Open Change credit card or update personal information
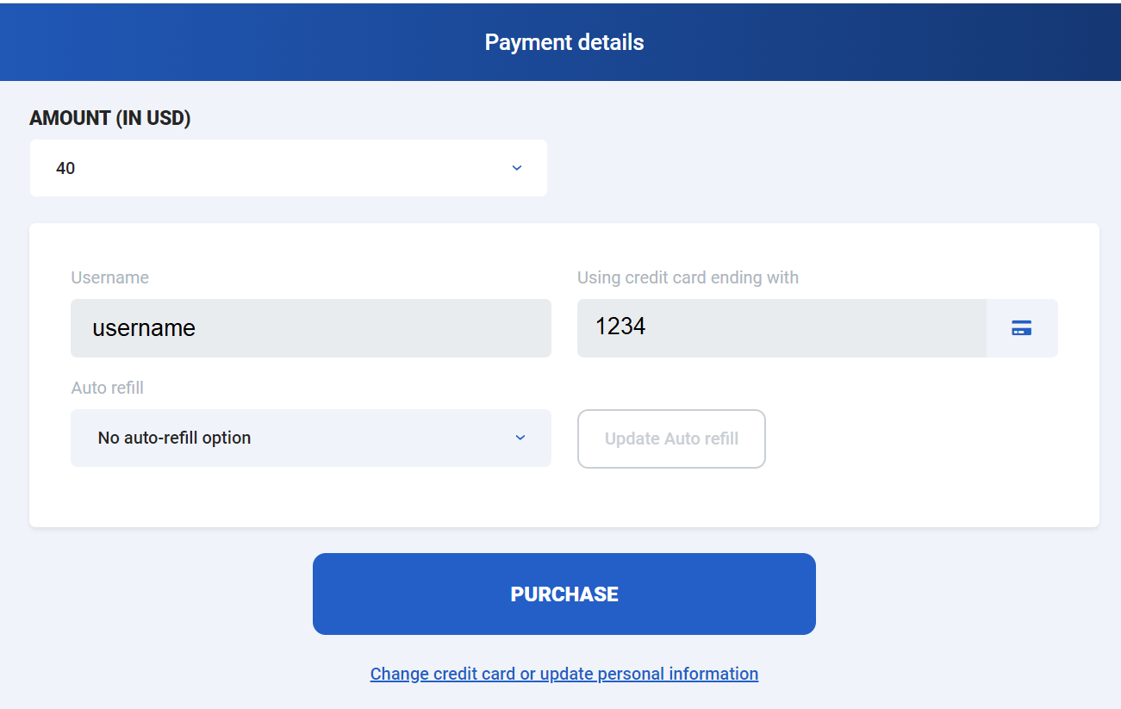The height and width of the screenshot is (709, 1121). tap(564, 673)
